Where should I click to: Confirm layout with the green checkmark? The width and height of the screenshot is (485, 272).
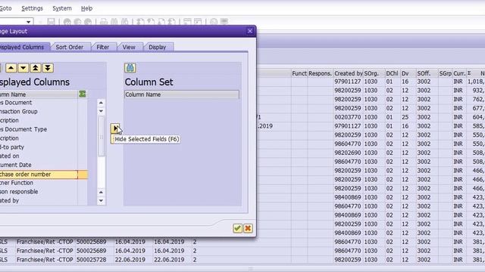point(237,228)
